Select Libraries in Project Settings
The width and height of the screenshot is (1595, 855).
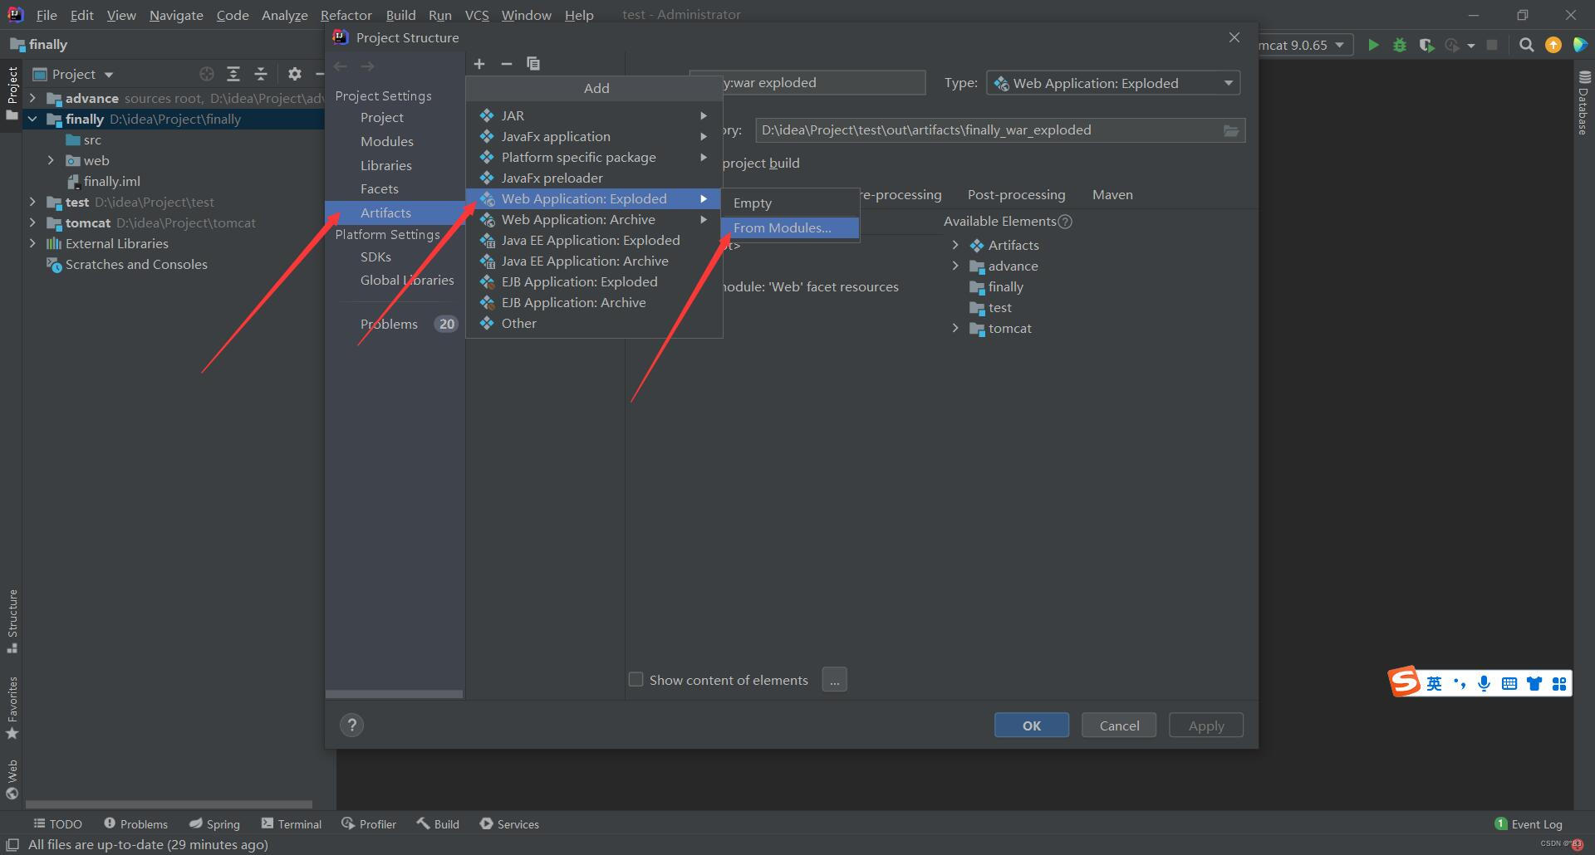pos(386,165)
